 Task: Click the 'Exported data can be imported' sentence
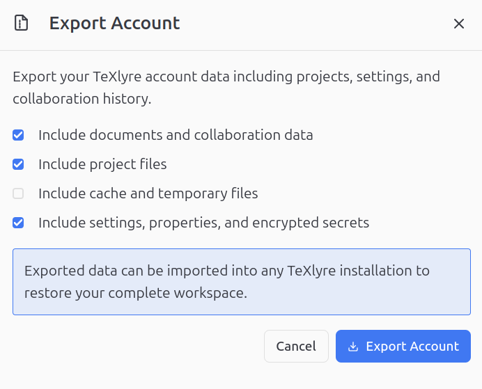pos(226,270)
